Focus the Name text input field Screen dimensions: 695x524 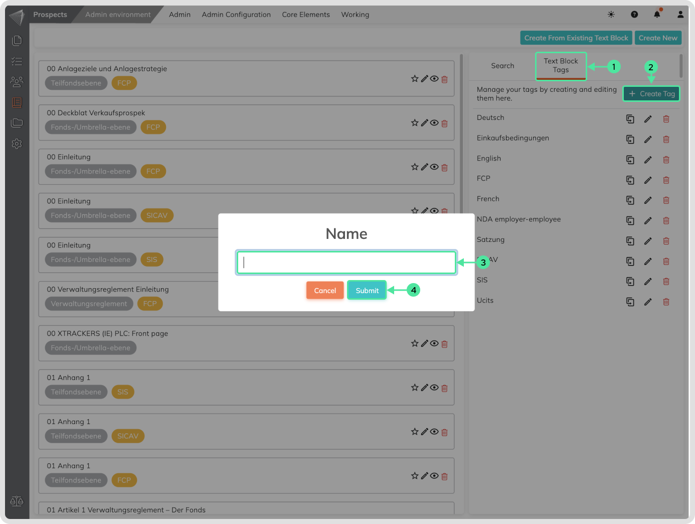346,263
